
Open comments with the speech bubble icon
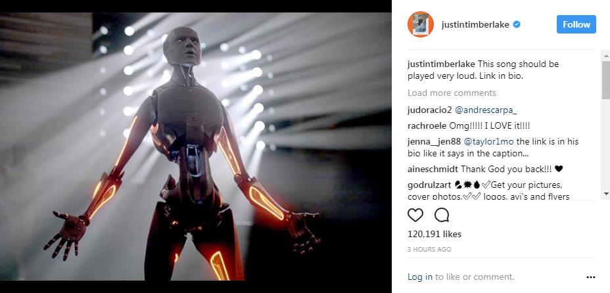[x=442, y=215]
